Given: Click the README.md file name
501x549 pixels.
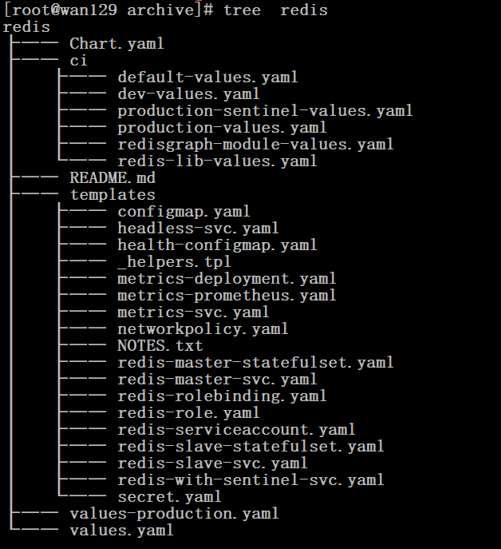Looking at the screenshot, I should click(x=112, y=178).
